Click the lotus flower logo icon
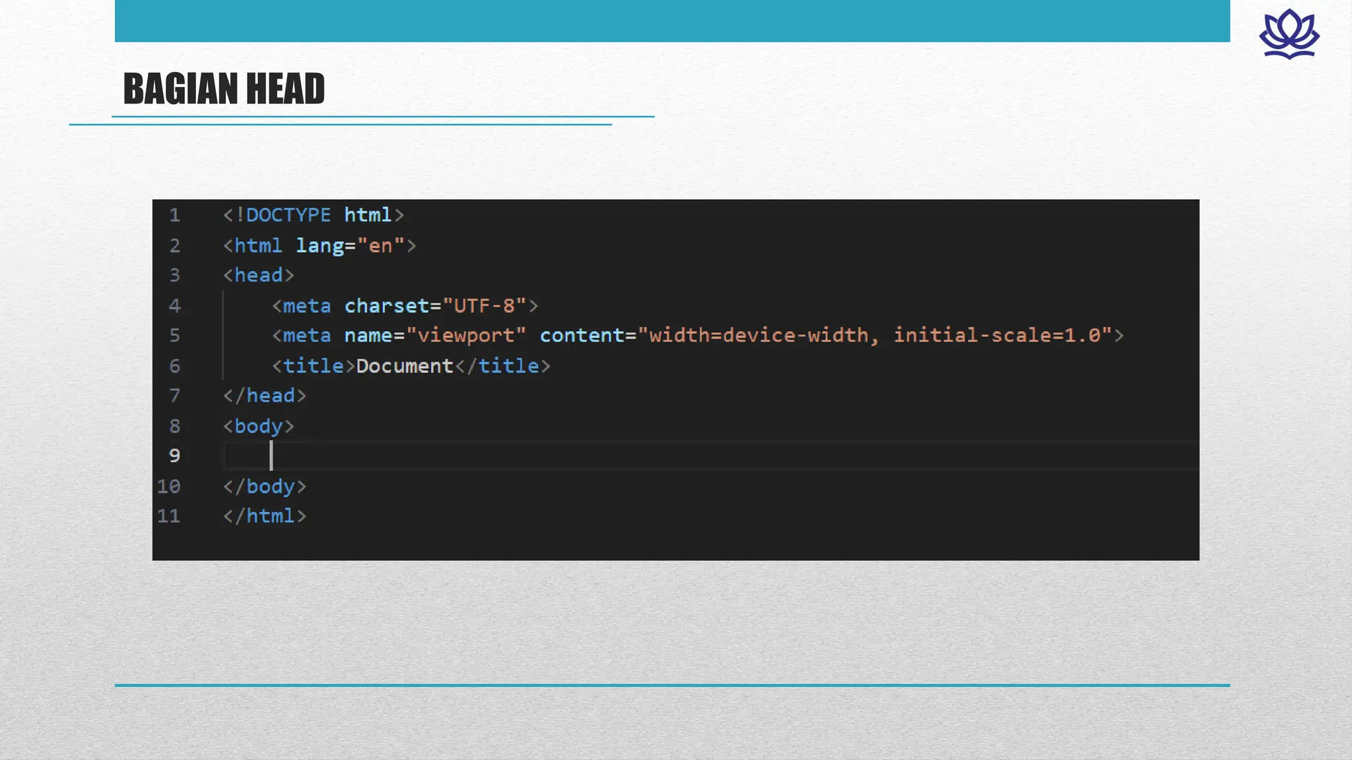This screenshot has height=760, width=1352. click(1289, 34)
